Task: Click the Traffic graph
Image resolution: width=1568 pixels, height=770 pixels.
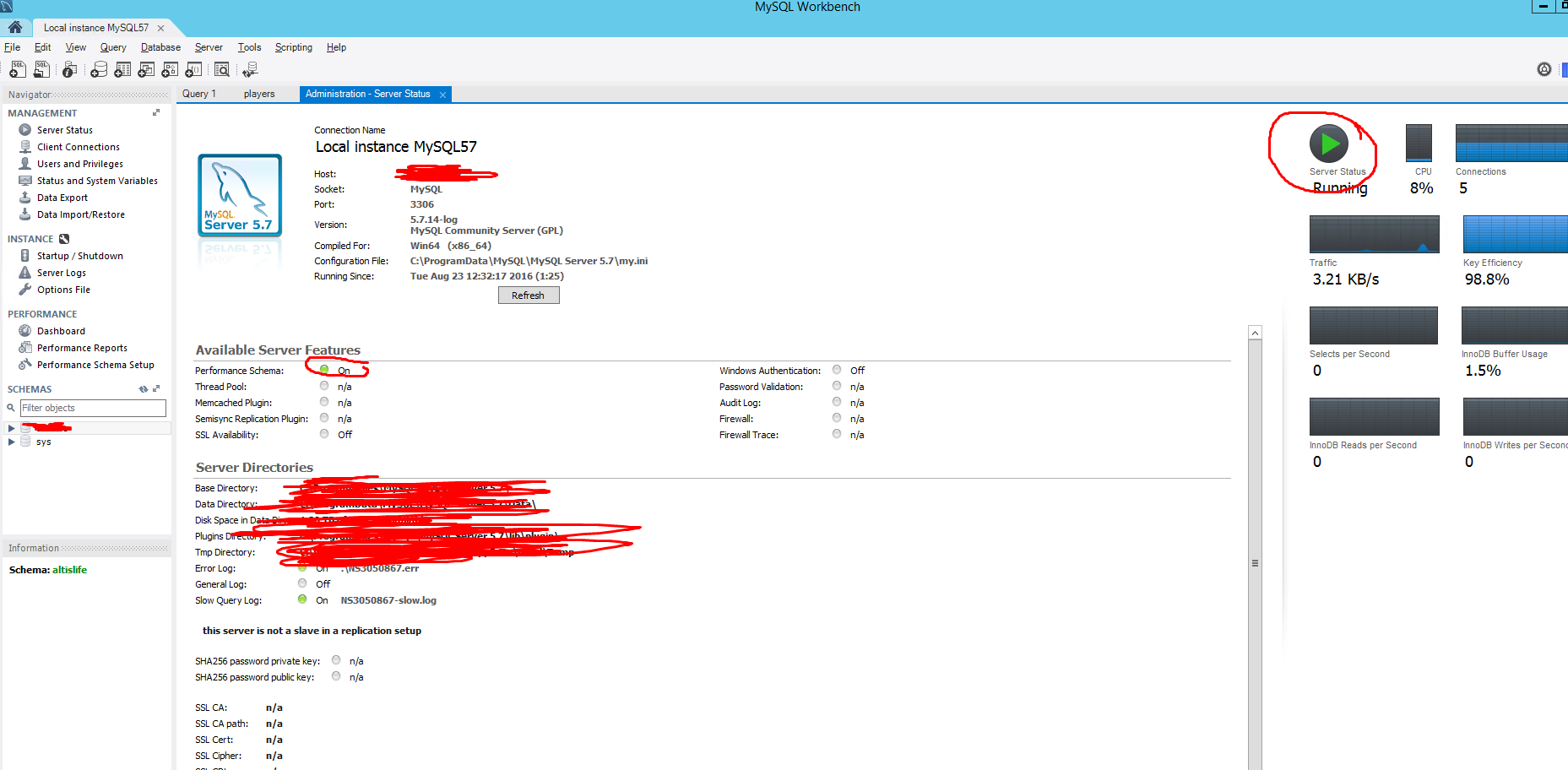Action: point(1374,234)
